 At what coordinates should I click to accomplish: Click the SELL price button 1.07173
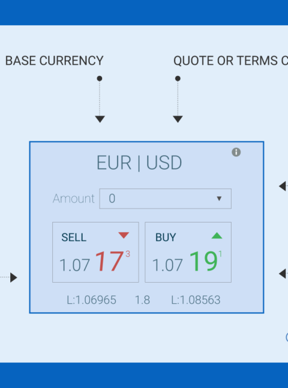[x=95, y=252]
